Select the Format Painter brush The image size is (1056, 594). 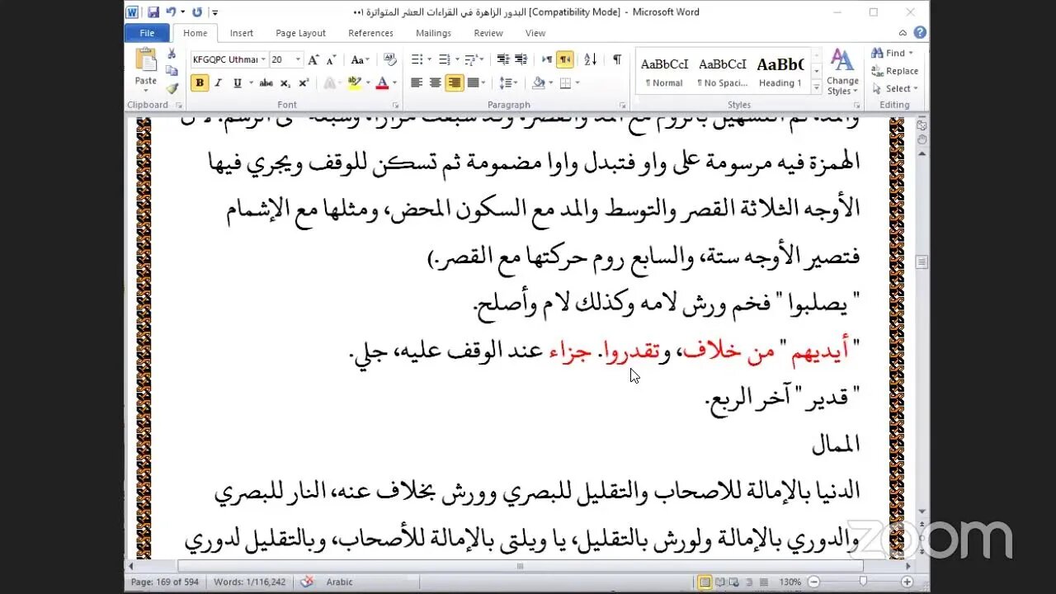click(x=172, y=88)
